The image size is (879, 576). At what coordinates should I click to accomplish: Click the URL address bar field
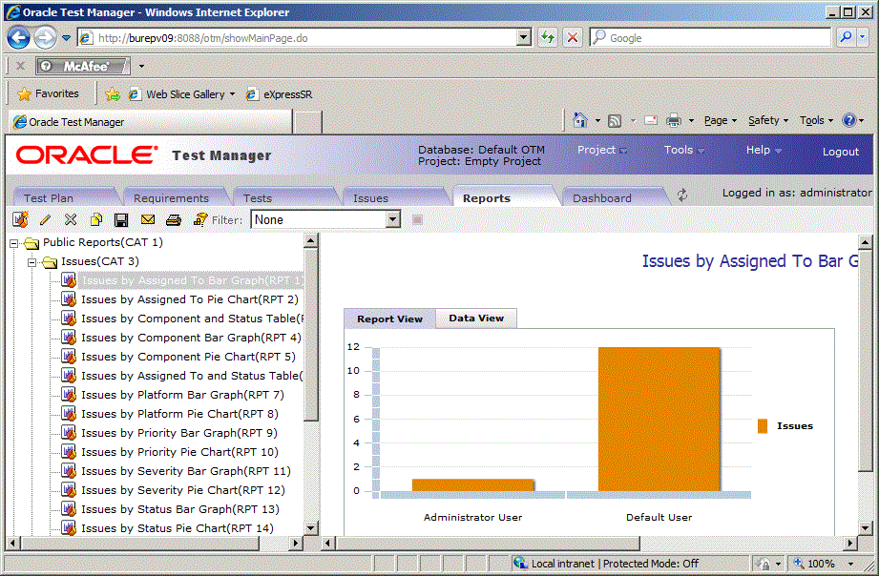coord(305,37)
